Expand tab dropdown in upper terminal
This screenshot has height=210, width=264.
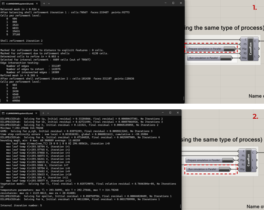[49, 3]
